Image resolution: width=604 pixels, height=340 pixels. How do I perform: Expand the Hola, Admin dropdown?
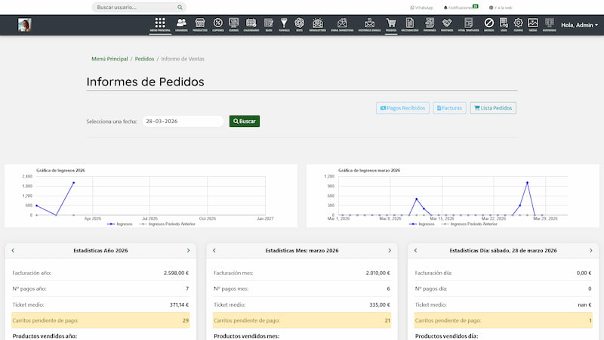pyautogui.click(x=579, y=25)
